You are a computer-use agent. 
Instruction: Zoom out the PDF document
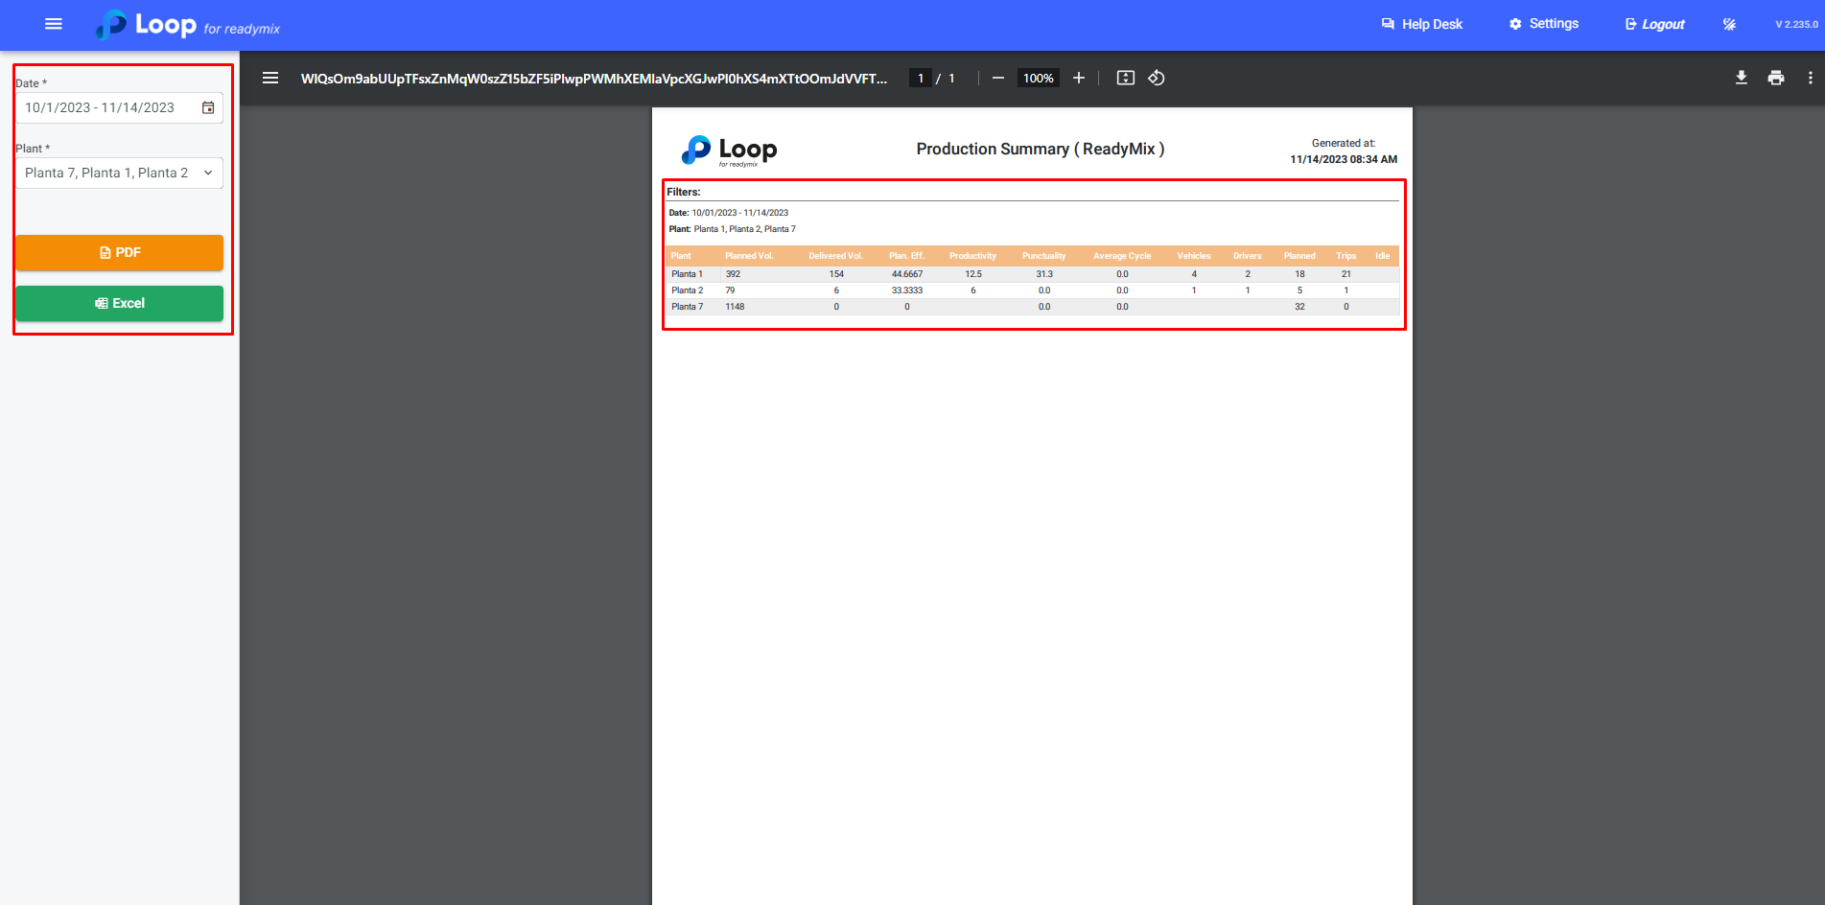[x=998, y=78]
